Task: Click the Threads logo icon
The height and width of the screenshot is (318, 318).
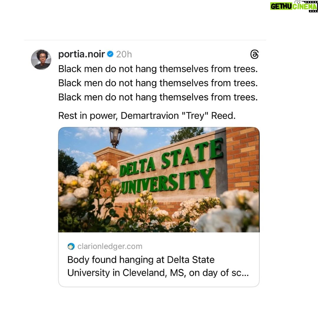Action: (x=254, y=54)
